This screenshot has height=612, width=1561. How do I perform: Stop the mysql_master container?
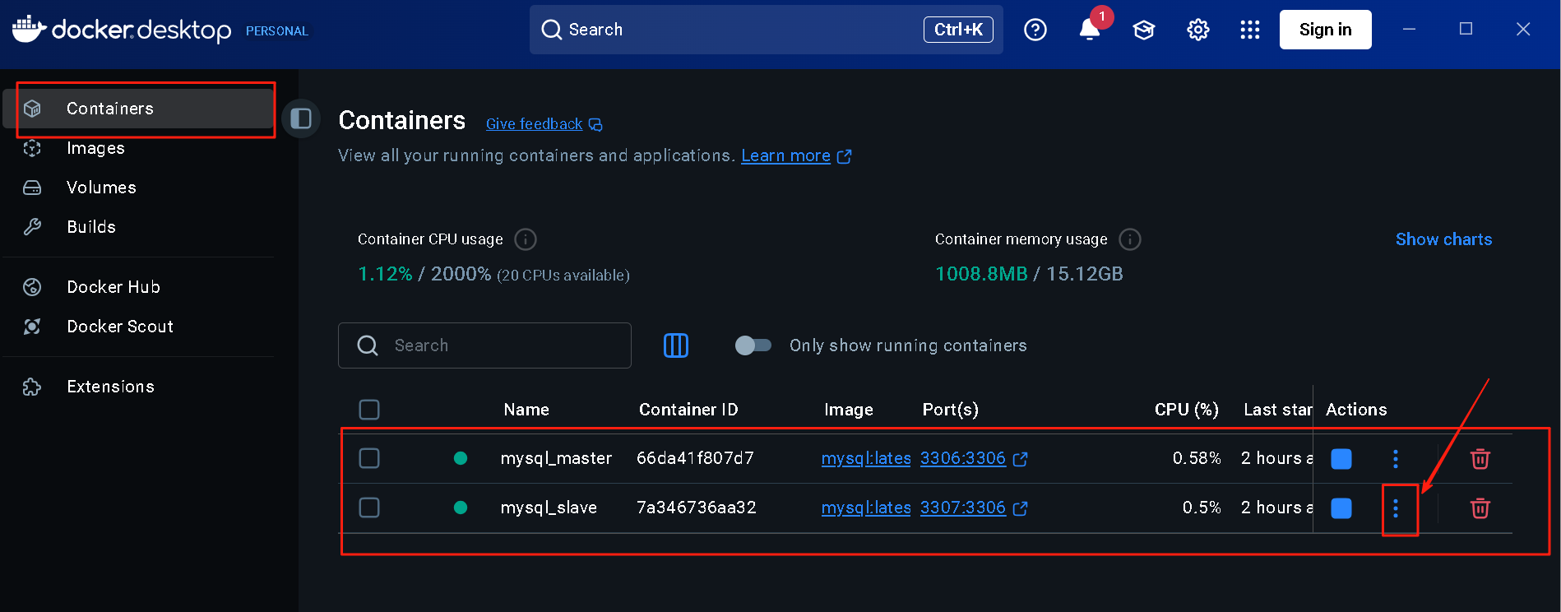click(x=1341, y=459)
